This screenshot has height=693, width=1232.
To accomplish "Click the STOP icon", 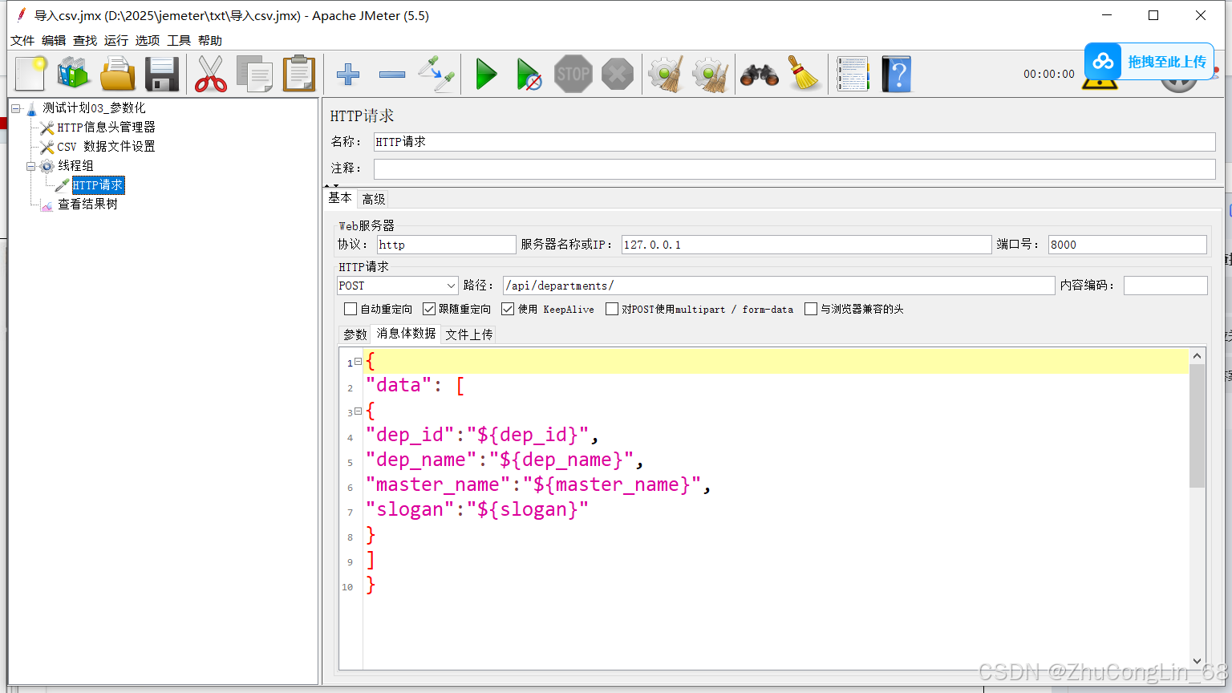I will coord(573,74).
